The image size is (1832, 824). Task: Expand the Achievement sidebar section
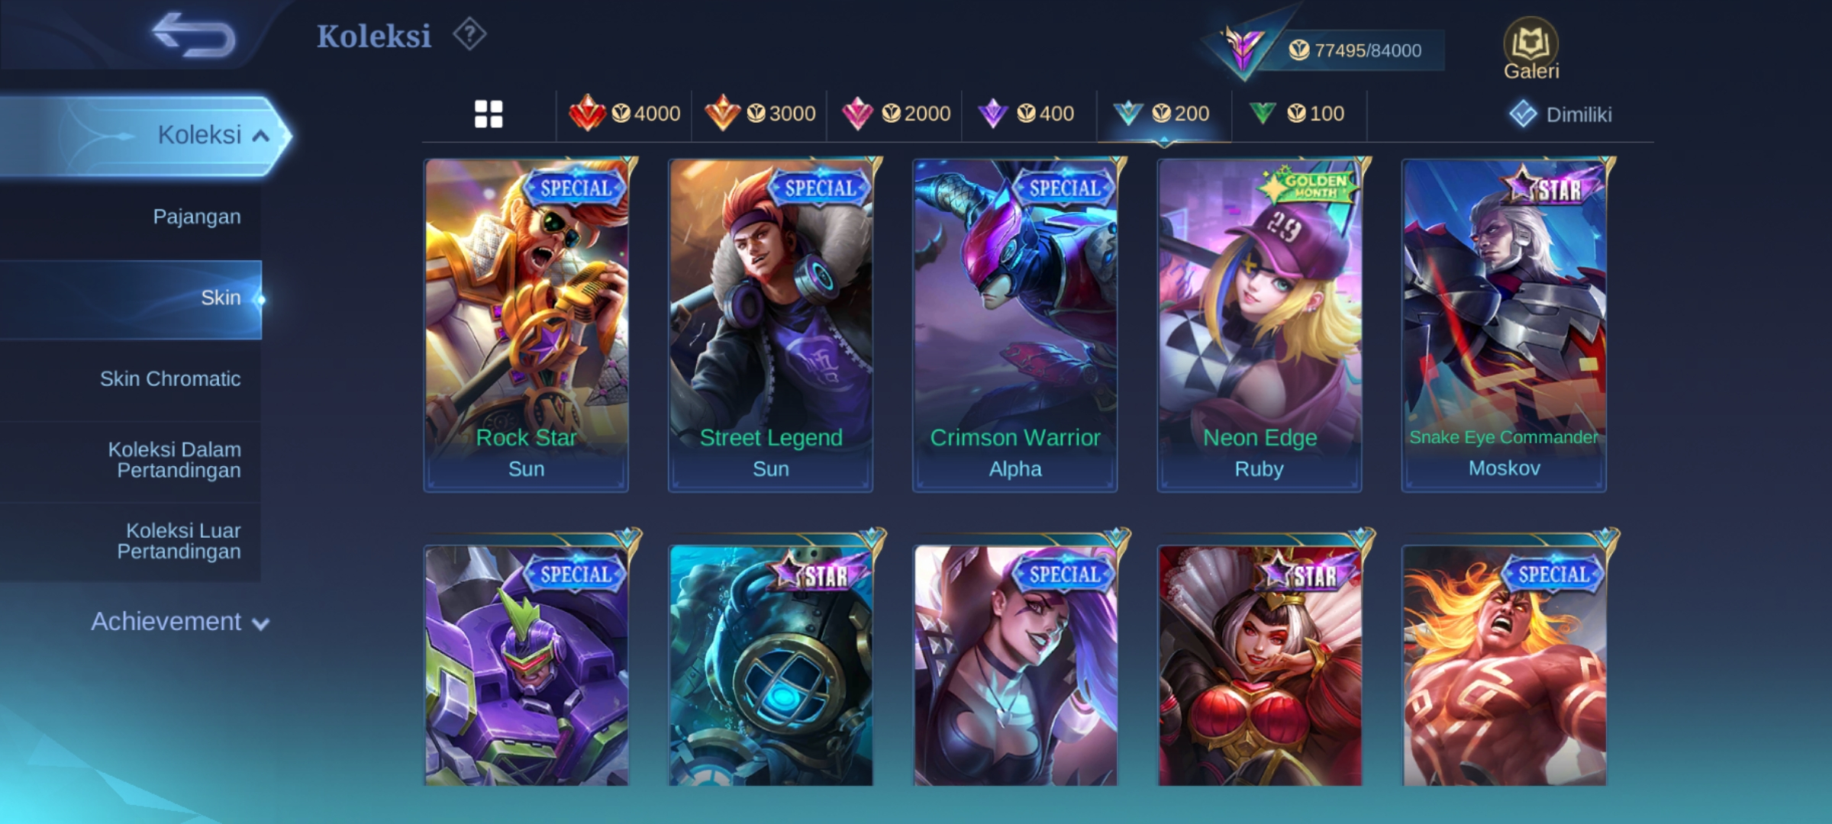(x=180, y=622)
